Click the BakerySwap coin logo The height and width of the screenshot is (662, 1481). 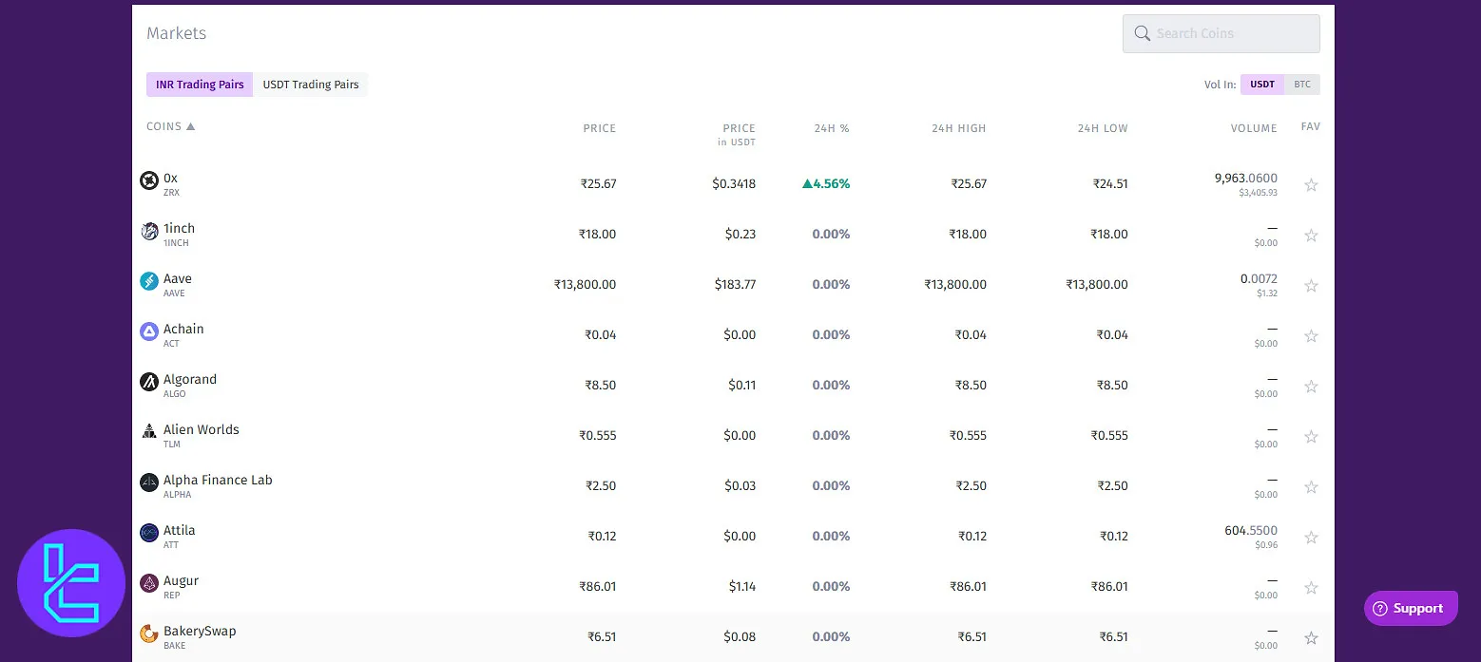148,631
